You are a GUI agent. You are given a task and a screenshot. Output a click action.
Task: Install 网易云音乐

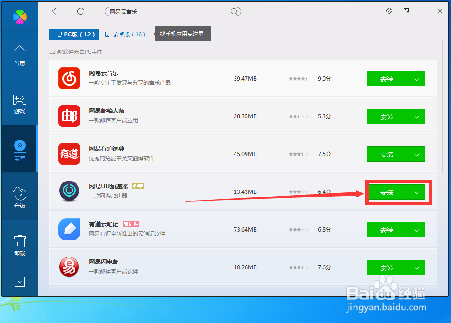[x=387, y=79]
